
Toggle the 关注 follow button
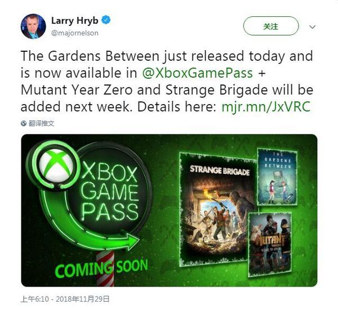pyautogui.click(x=271, y=26)
